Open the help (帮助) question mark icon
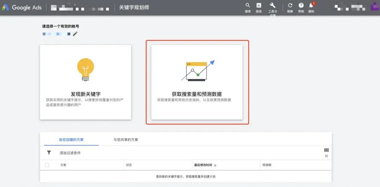 301,5
